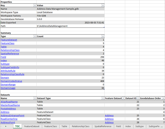
Task: Select the Date Exported value cell
Action: click(70, 23)
